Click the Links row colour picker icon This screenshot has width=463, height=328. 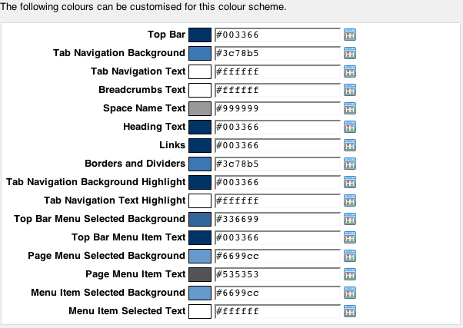pyautogui.click(x=349, y=146)
